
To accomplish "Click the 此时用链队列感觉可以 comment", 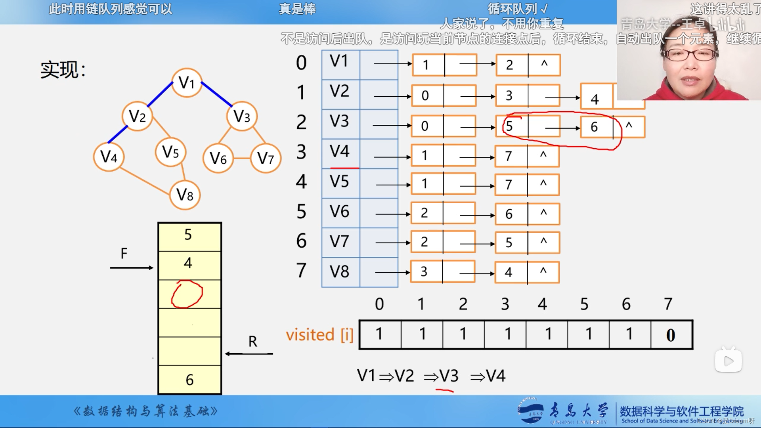I will [111, 9].
